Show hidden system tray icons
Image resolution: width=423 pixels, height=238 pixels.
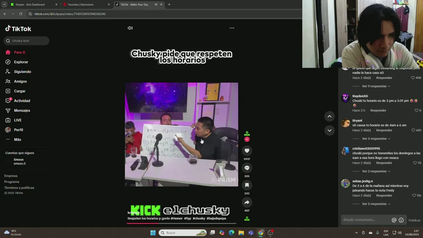(356, 233)
